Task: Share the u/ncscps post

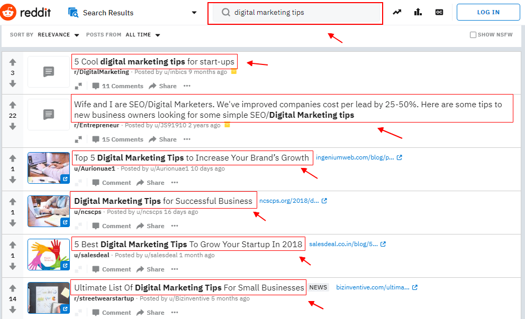Action: [x=150, y=226]
